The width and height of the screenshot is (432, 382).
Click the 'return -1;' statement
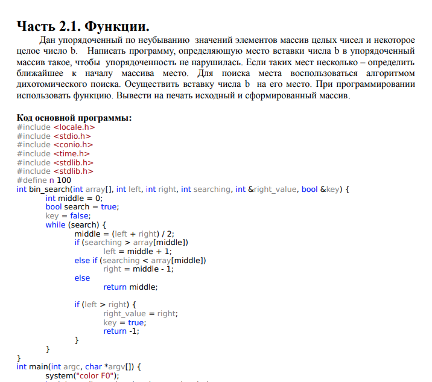pyautogui.click(x=121, y=331)
